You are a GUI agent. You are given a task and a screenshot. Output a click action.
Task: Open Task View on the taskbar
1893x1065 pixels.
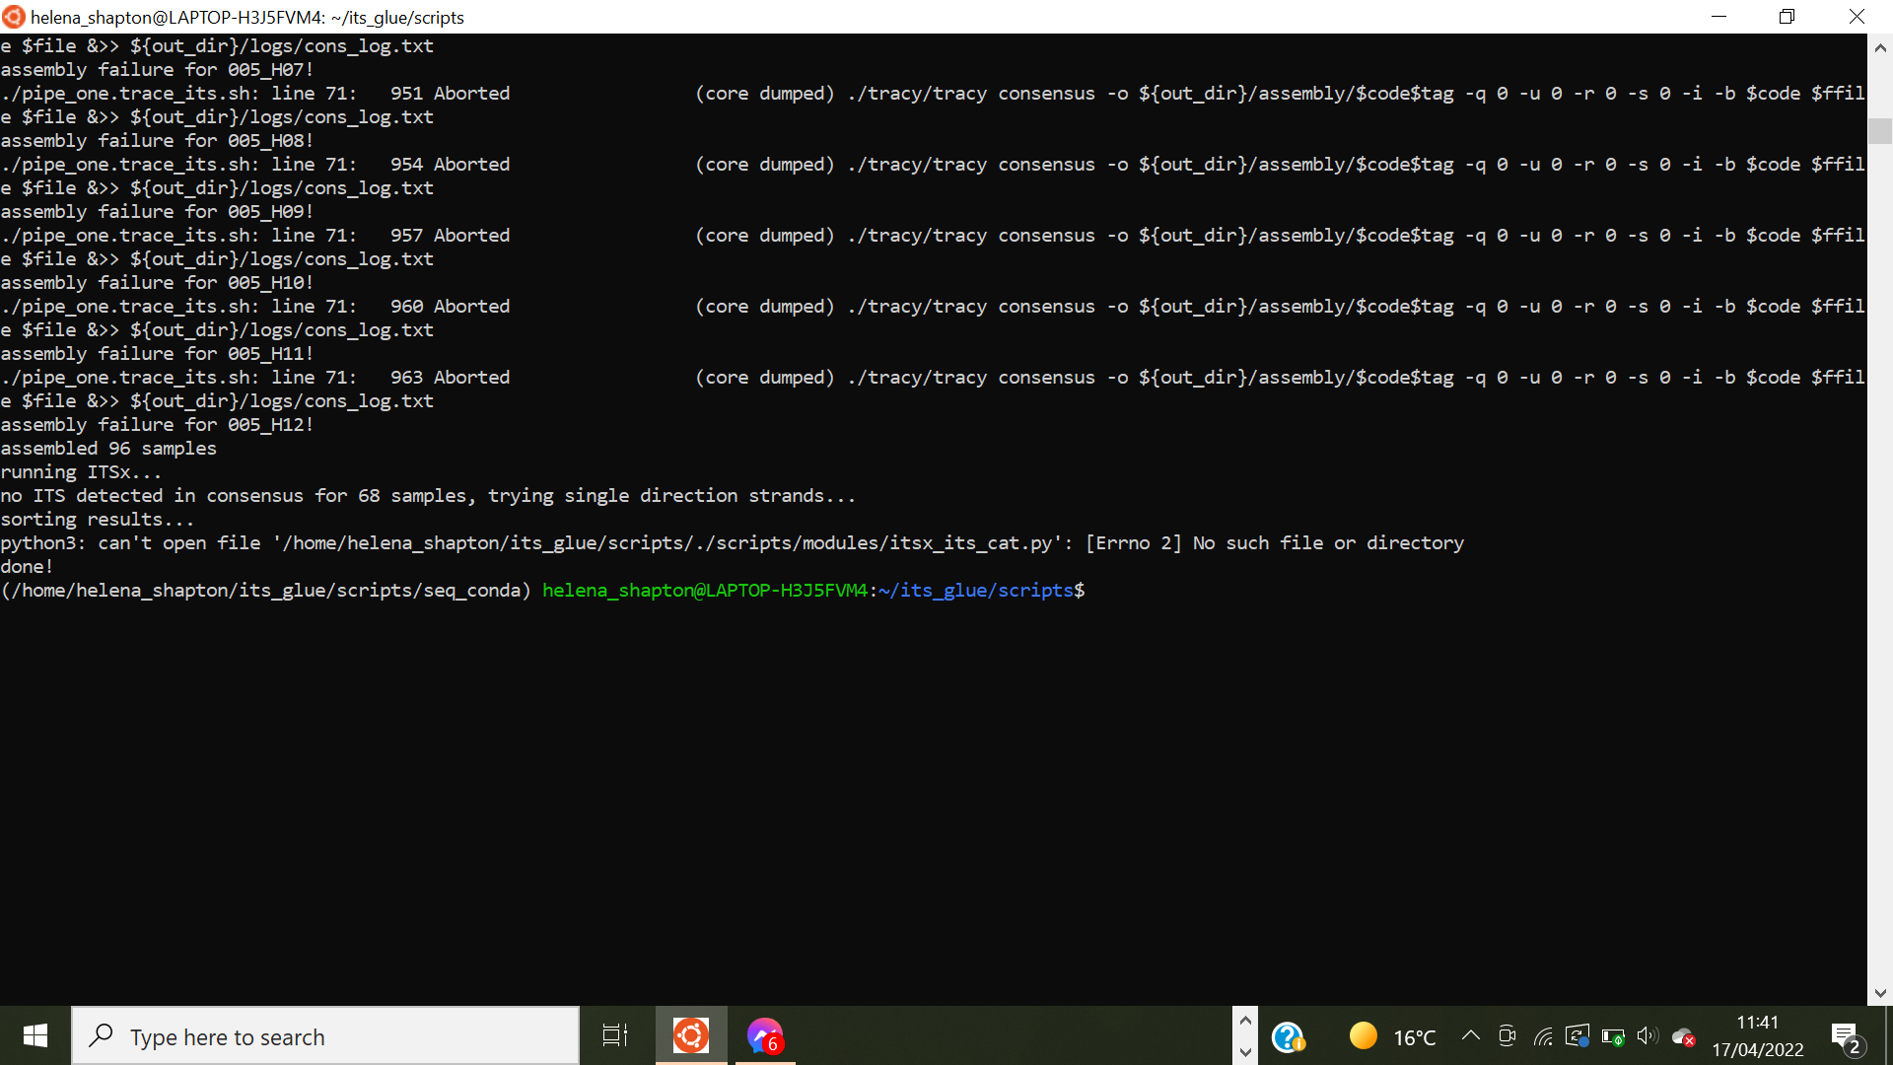coord(613,1035)
